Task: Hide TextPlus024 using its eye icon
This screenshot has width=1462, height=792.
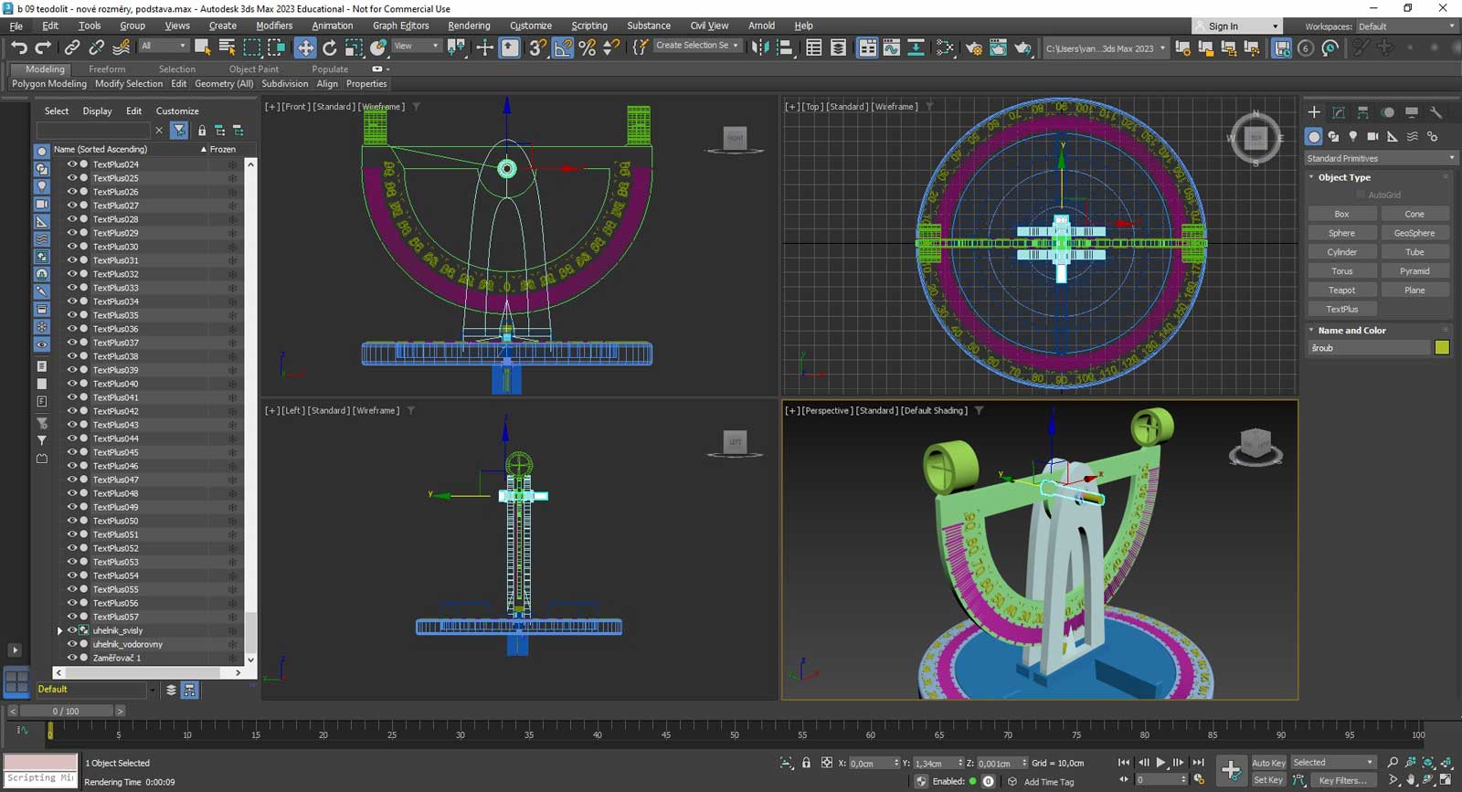Action: pyautogui.click(x=71, y=164)
